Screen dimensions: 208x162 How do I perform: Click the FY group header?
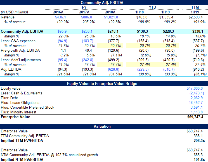click(84, 8)
